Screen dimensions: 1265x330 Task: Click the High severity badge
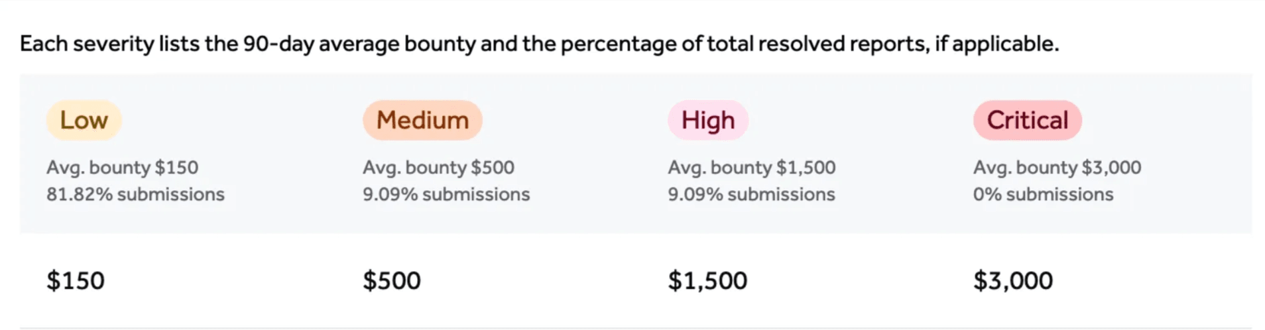pos(708,121)
